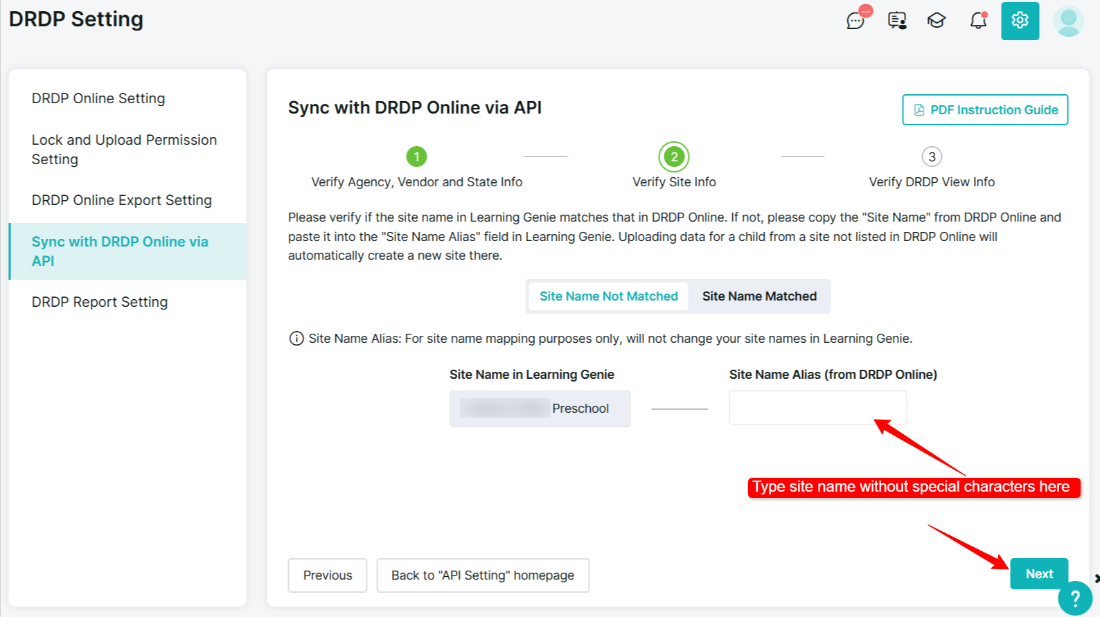Select Sync with DRDP Online via API
Image resolution: width=1100 pixels, height=617 pixels.
[127, 251]
